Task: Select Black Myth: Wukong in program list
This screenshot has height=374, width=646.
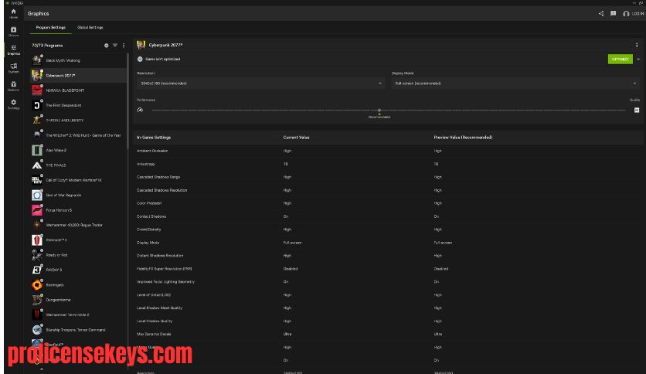Action: [x=79, y=60]
